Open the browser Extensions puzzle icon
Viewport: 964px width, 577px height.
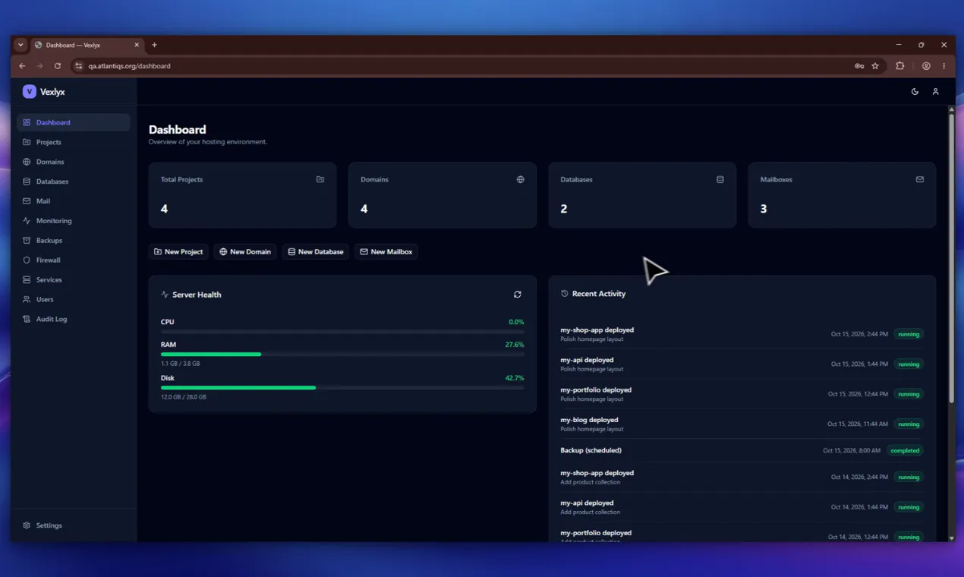point(900,66)
